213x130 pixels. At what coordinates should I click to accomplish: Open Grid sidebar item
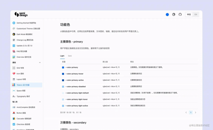[27, 68]
